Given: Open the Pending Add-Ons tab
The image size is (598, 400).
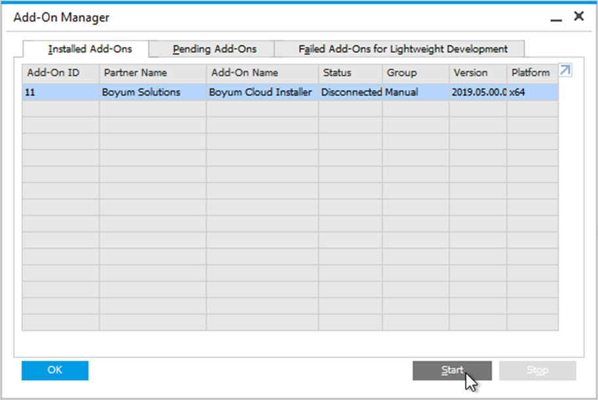Looking at the screenshot, I should pos(212,49).
